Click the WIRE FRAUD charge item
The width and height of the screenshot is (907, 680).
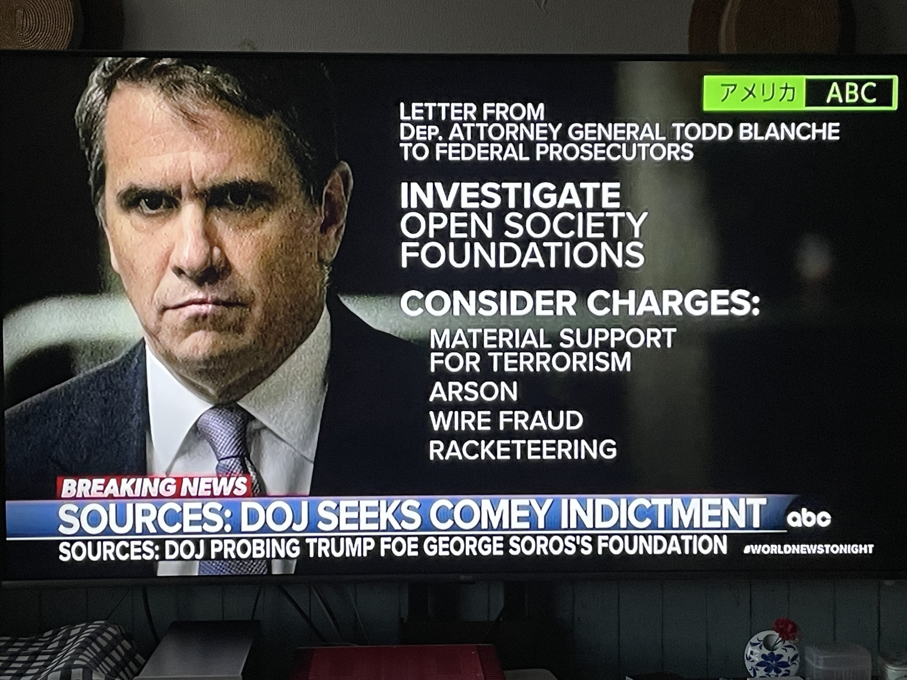point(506,420)
